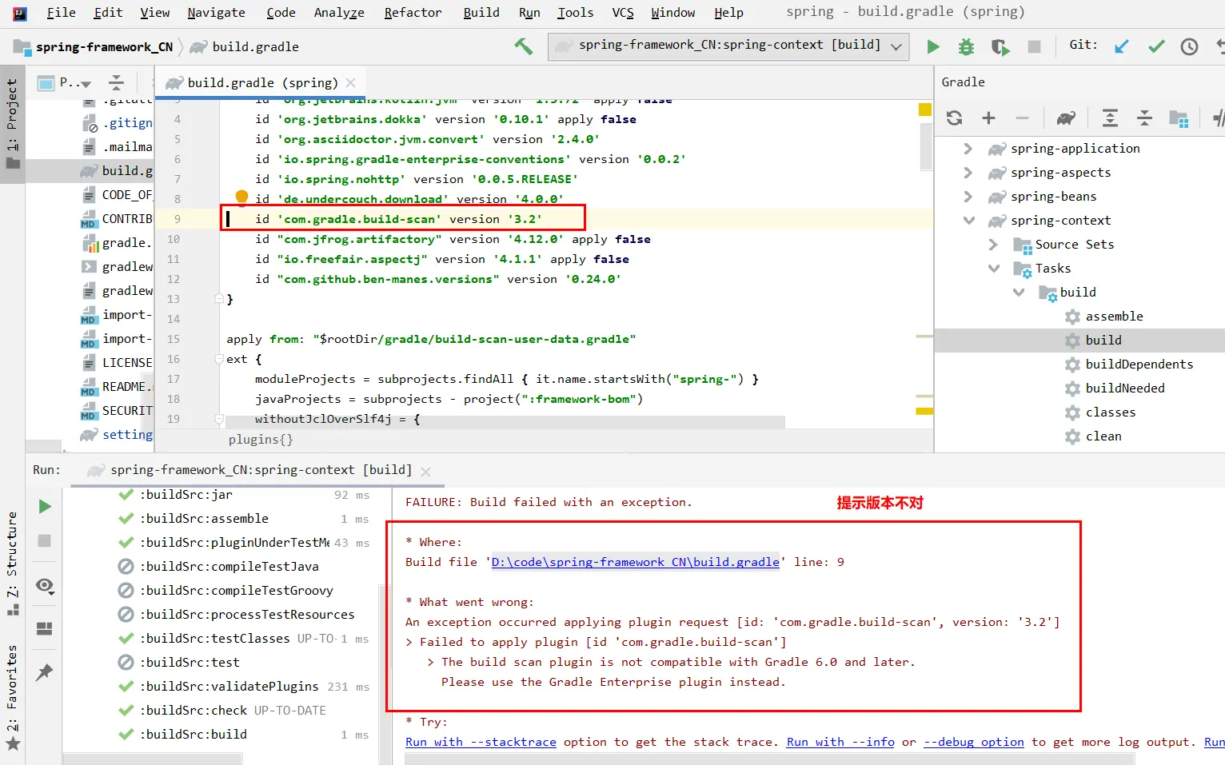Viewport: 1225px width, 765px height.
Task: Click line 9 in the editor gutter
Action: [x=177, y=219]
